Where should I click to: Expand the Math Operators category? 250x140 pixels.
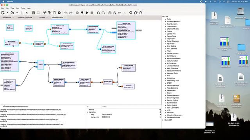(x=165, y=68)
